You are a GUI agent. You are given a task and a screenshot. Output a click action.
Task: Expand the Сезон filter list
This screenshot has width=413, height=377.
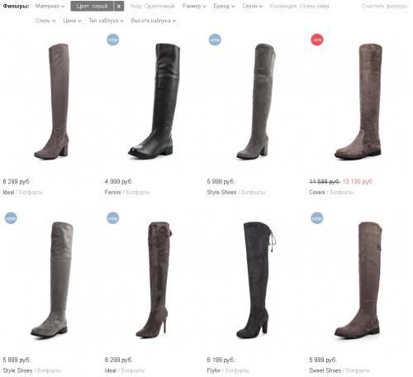coord(253,6)
